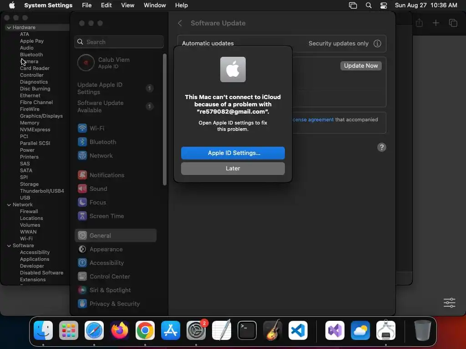This screenshot has width=466, height=349.
Task: Open the System Settings app menu
Action: [48, 5]
